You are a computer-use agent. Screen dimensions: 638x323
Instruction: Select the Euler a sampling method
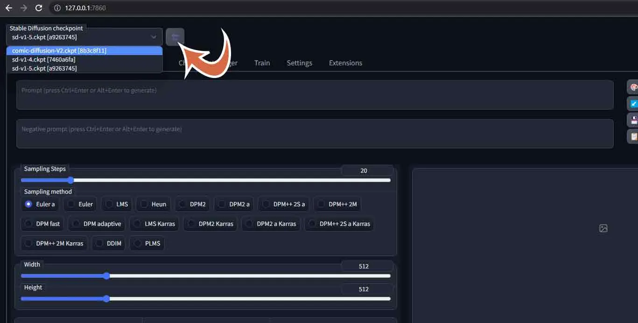tap(41, 204)
